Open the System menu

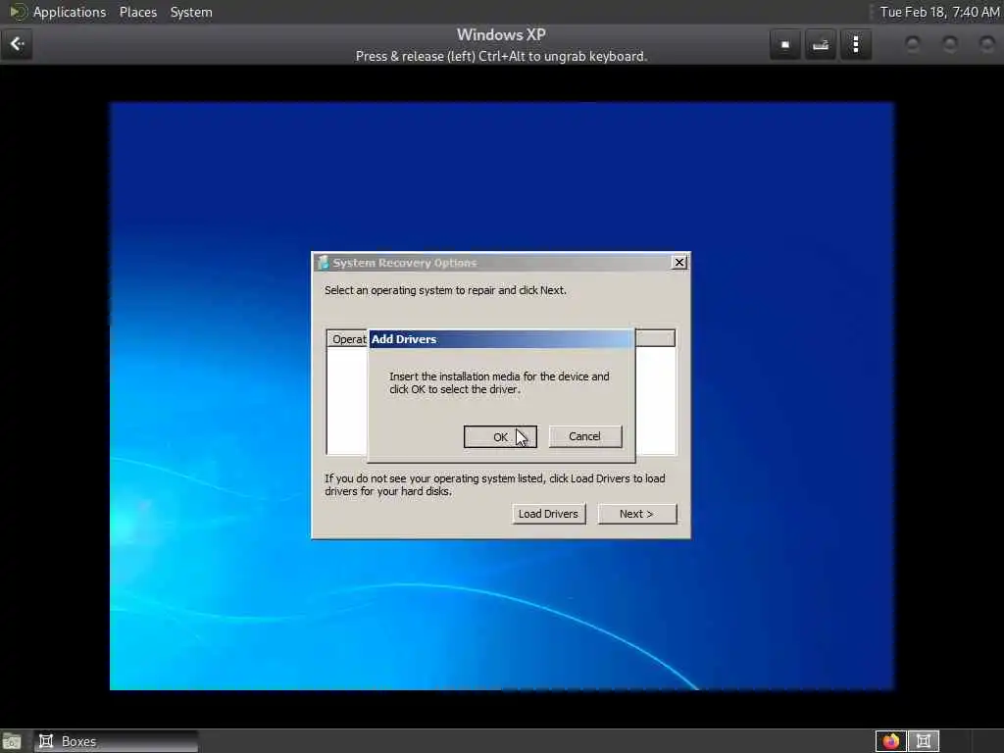(x=191, y=12)
